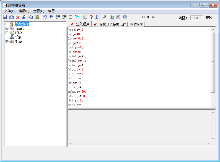Click the red question mark help icon
Image resolution: width=220 pixels, height=162 pixels.
91,17
